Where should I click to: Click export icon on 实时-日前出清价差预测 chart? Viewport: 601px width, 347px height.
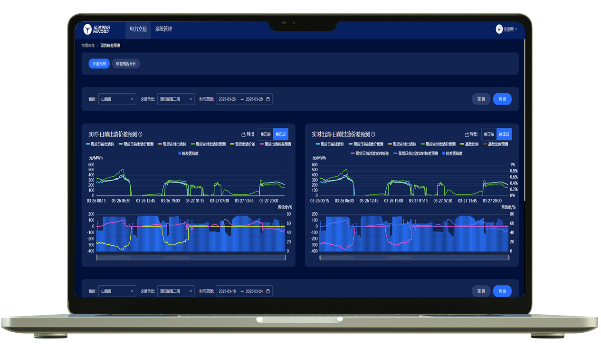tap(243, 135)
